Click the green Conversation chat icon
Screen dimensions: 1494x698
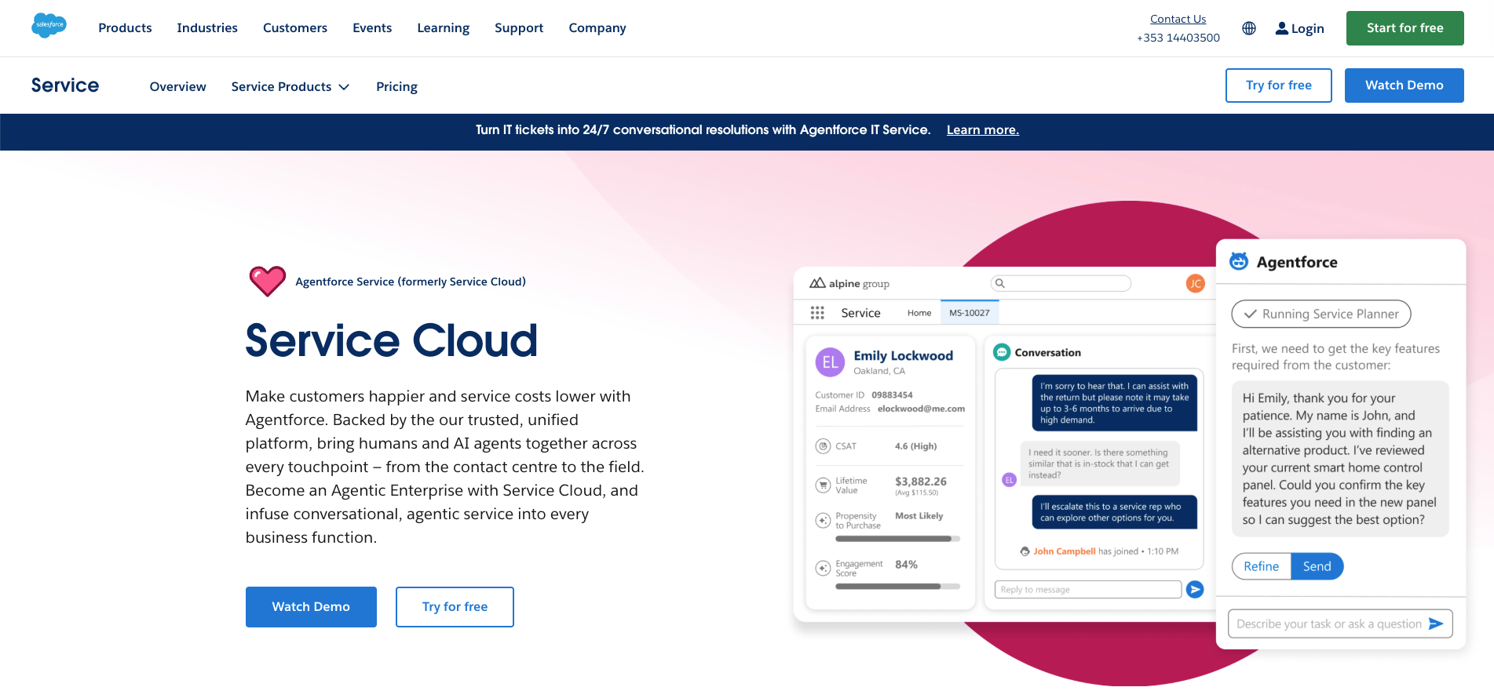coord(1002,352)
